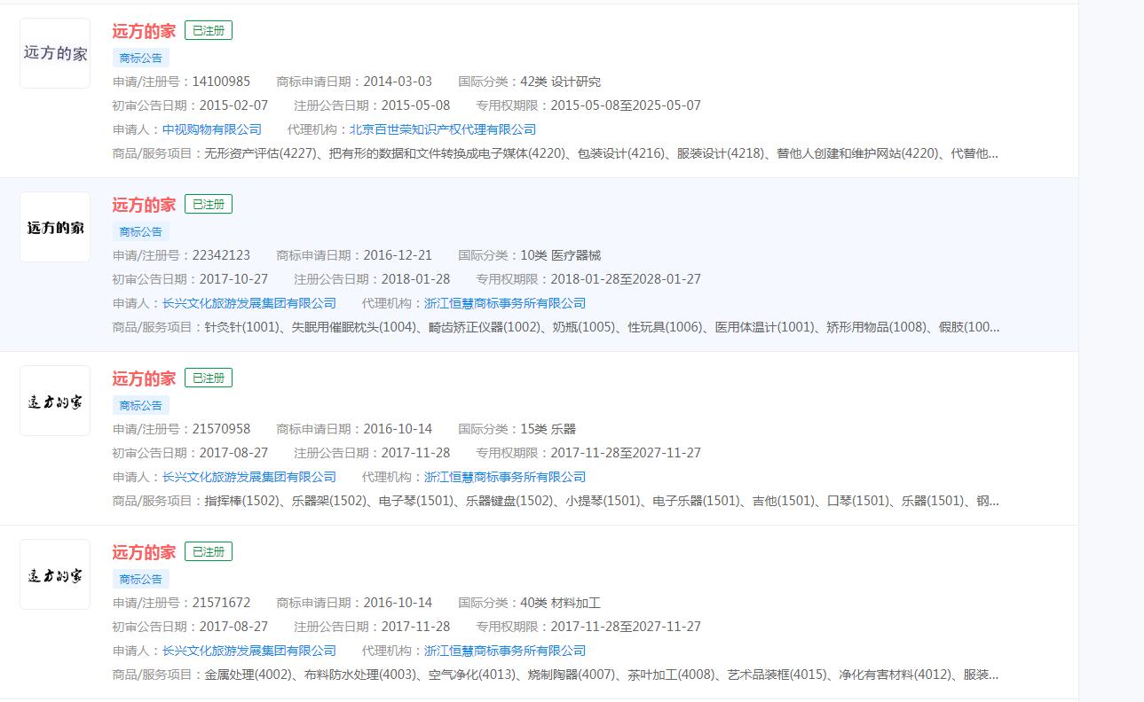Expand the truncated goods list of the first result
The image size is (1144, 702).
click(994, 153)
